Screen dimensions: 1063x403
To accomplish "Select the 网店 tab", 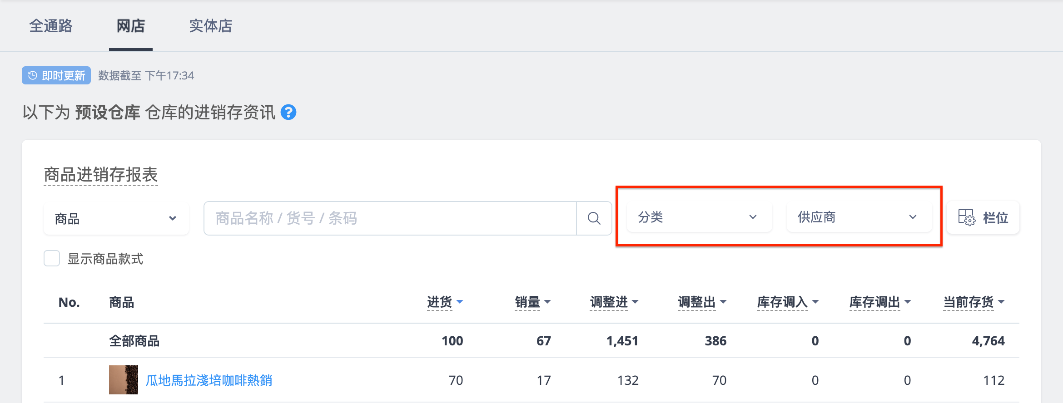I will [x=131, y=26].
